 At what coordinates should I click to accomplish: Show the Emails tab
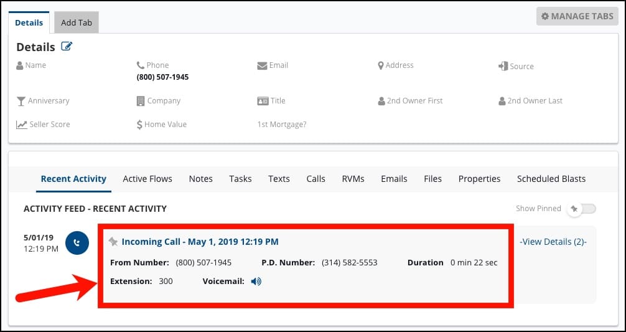click(x=394, y=179)
